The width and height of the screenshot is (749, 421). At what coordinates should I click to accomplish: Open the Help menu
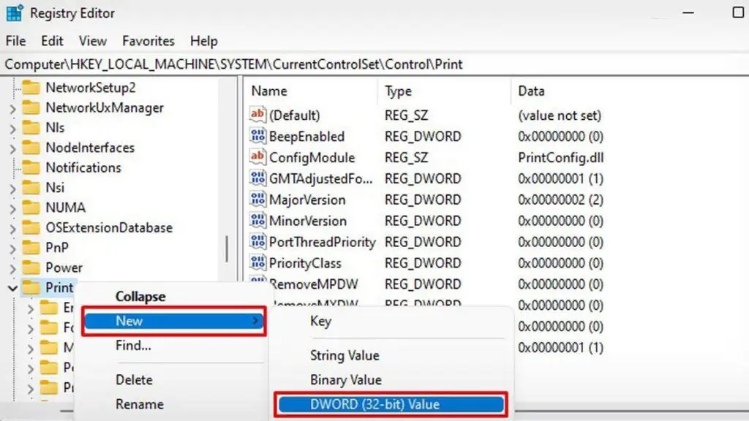[204, 41]
